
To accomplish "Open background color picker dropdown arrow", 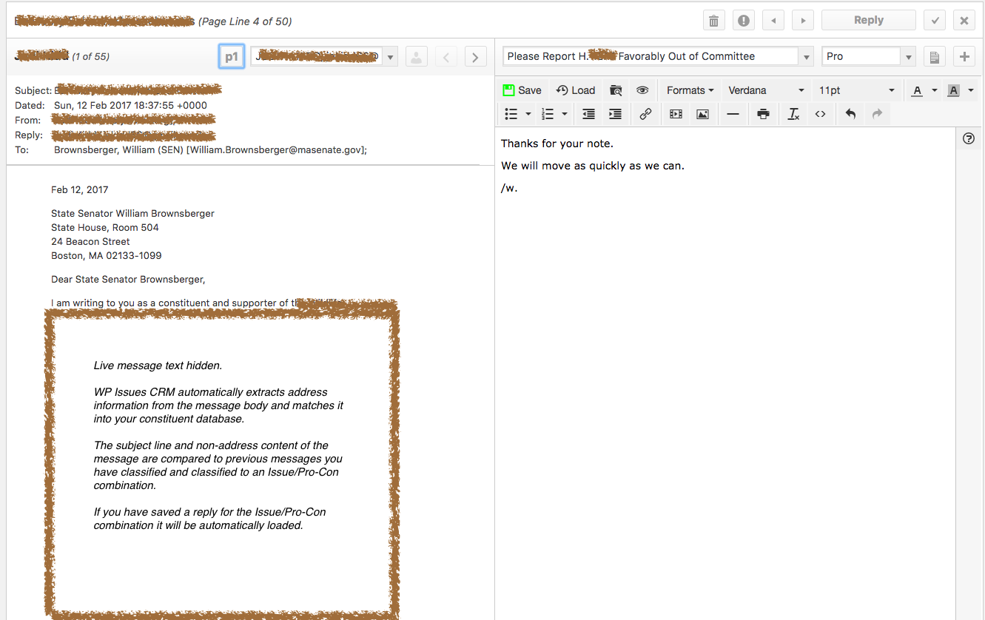I will point(971,90).
